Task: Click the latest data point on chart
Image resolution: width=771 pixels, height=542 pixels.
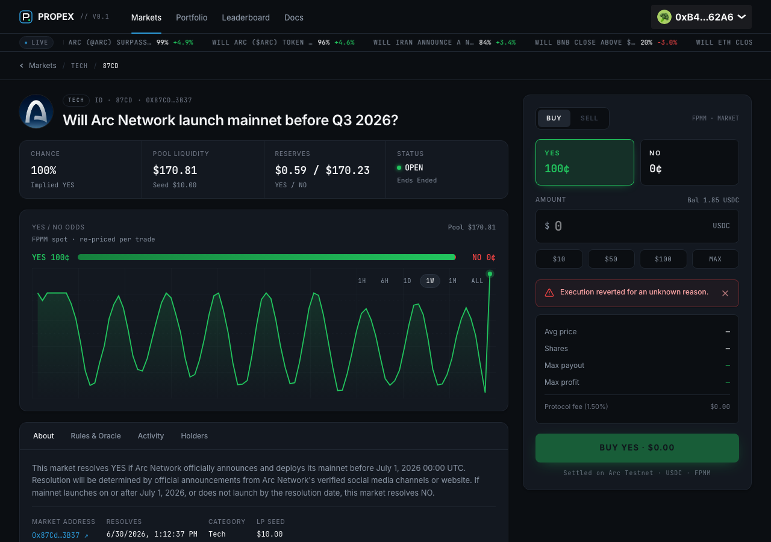Action: click(490, 274)
